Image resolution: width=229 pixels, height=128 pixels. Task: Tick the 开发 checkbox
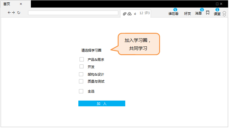(81, 67)
